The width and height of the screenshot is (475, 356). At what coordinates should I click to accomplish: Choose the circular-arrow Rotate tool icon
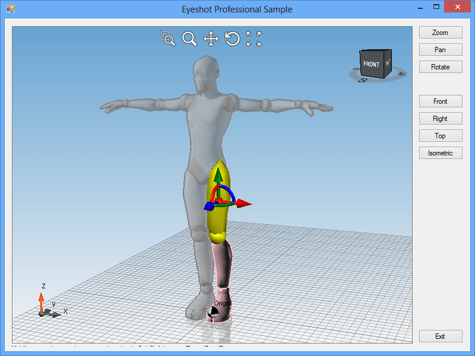(232, 39)
